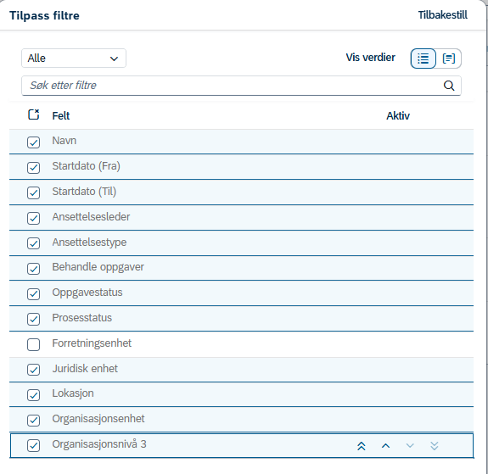The image size is (488, 474).
Task: Select the Juridisk enhet row
Action: (241, 370)
